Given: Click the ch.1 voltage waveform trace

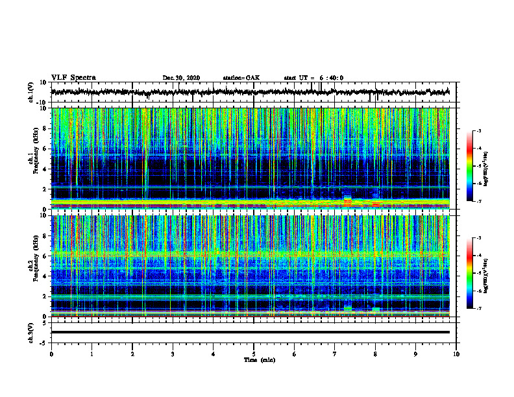Looking at the screenshot, I should [251, 92].
